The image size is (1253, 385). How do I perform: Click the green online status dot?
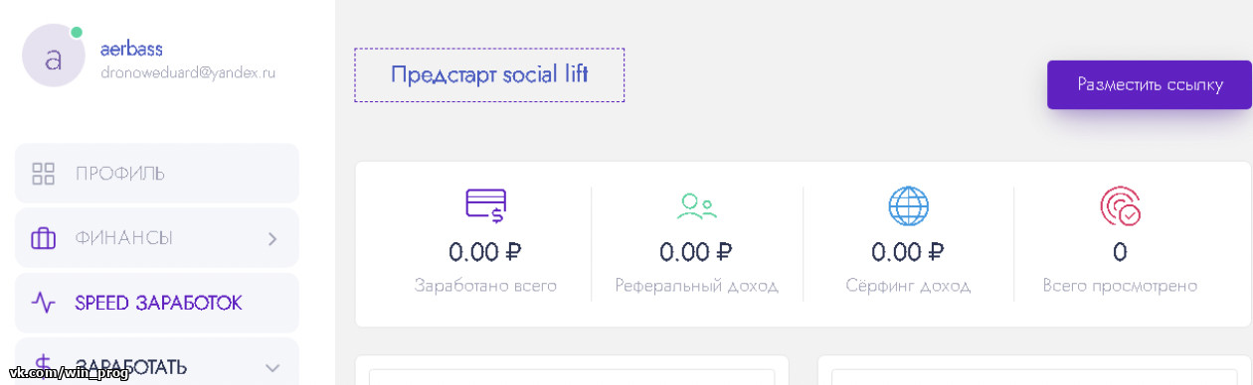coord(77,33)
